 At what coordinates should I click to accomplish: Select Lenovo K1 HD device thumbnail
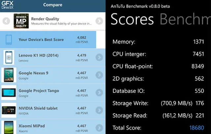pos(9,58)
